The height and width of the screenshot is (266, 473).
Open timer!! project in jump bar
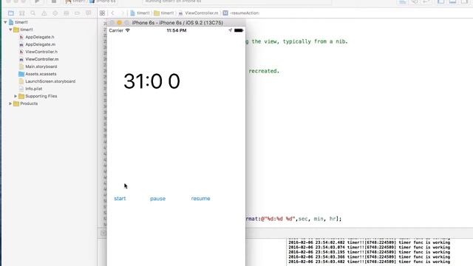[x=140, y=13]
